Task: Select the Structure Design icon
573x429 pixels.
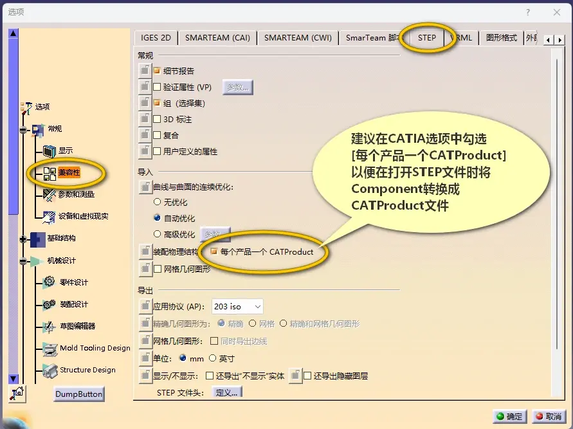Action: point(50,370)
